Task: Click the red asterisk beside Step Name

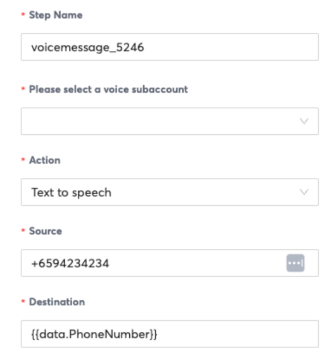Action: (23, 15)
